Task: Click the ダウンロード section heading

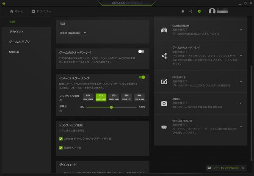Action: coord(68,165)
